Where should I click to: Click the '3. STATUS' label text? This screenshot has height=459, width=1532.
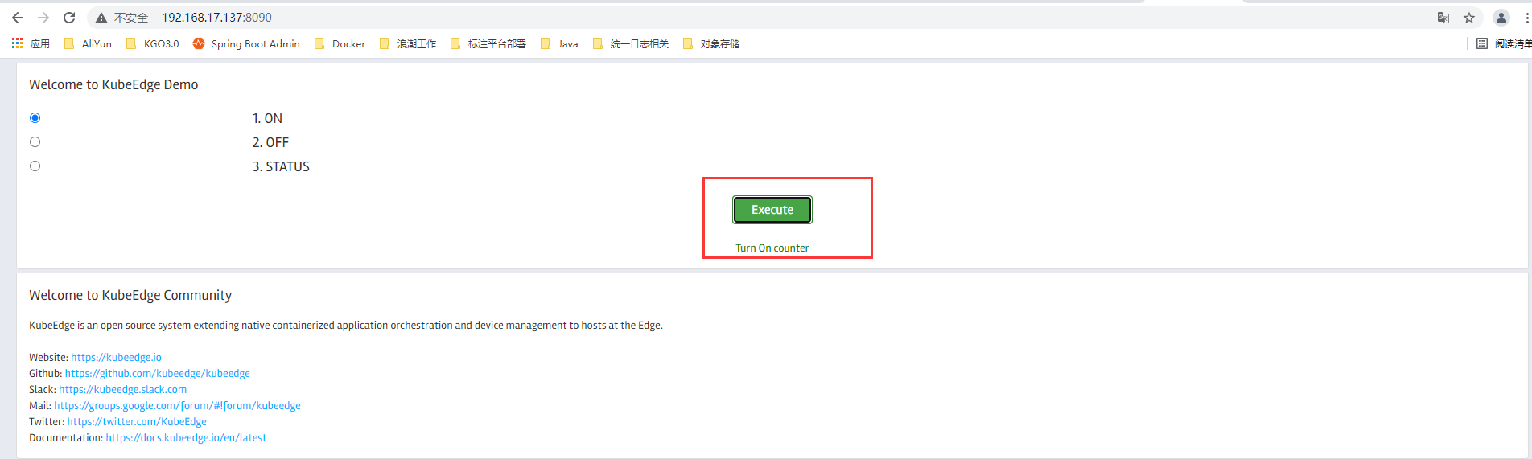[281, 166]
